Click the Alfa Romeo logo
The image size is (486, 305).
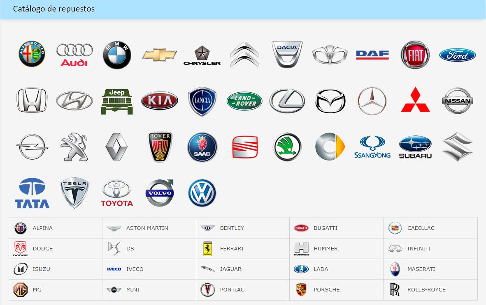pyautogui.click(x=32, y=55)
